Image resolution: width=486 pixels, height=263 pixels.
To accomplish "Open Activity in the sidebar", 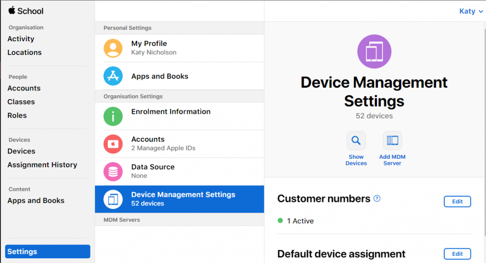I will (21, 39).
